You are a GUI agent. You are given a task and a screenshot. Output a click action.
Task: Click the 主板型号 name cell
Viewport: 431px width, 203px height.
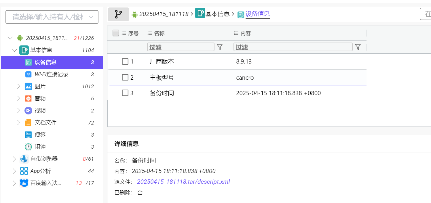click(x=162, y=78)
